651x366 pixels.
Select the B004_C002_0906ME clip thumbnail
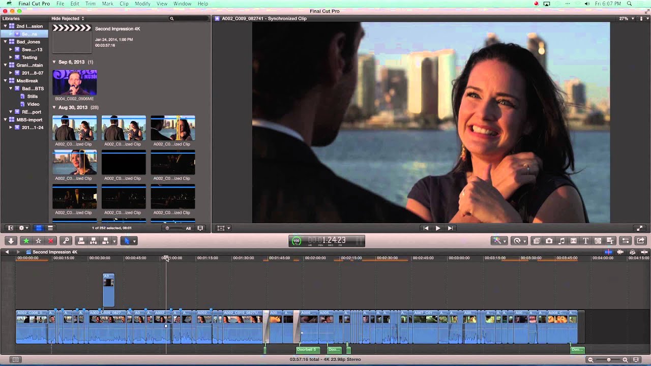[x=74, y=82]
